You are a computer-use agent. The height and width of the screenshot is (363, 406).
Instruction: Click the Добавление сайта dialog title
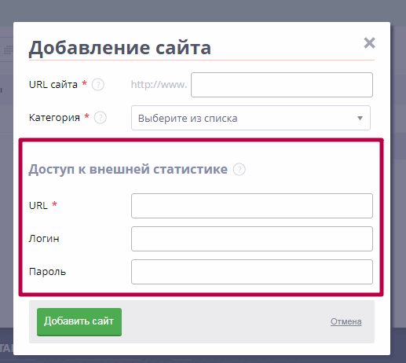click(x=120, y=48)
